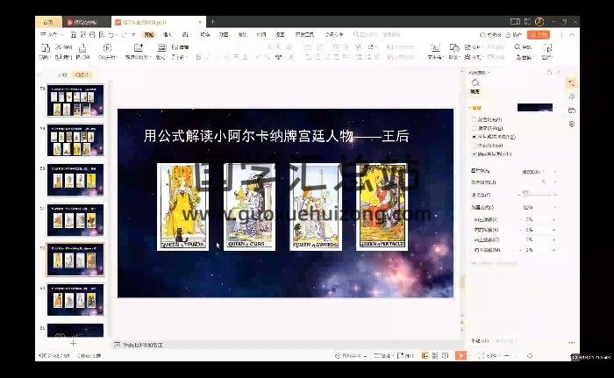This screenshot has height=378, width=614.
Task: Select 渐变填充 gradient fill radio option
Action: tap(475, 127)
